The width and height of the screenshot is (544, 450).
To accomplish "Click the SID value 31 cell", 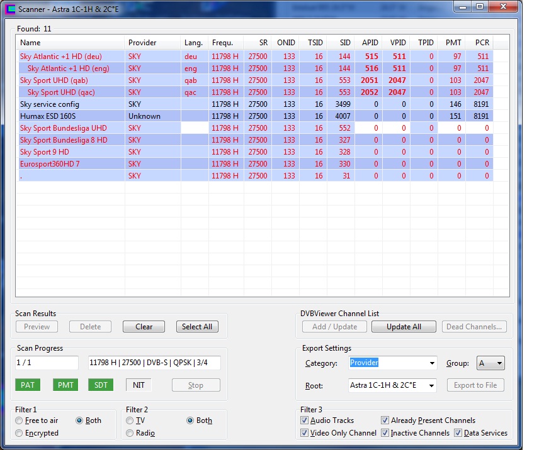I will click(341, 176).
